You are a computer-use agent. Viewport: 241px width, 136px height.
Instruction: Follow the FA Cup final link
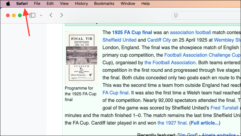pyautogui.click(x=116, y=93)
